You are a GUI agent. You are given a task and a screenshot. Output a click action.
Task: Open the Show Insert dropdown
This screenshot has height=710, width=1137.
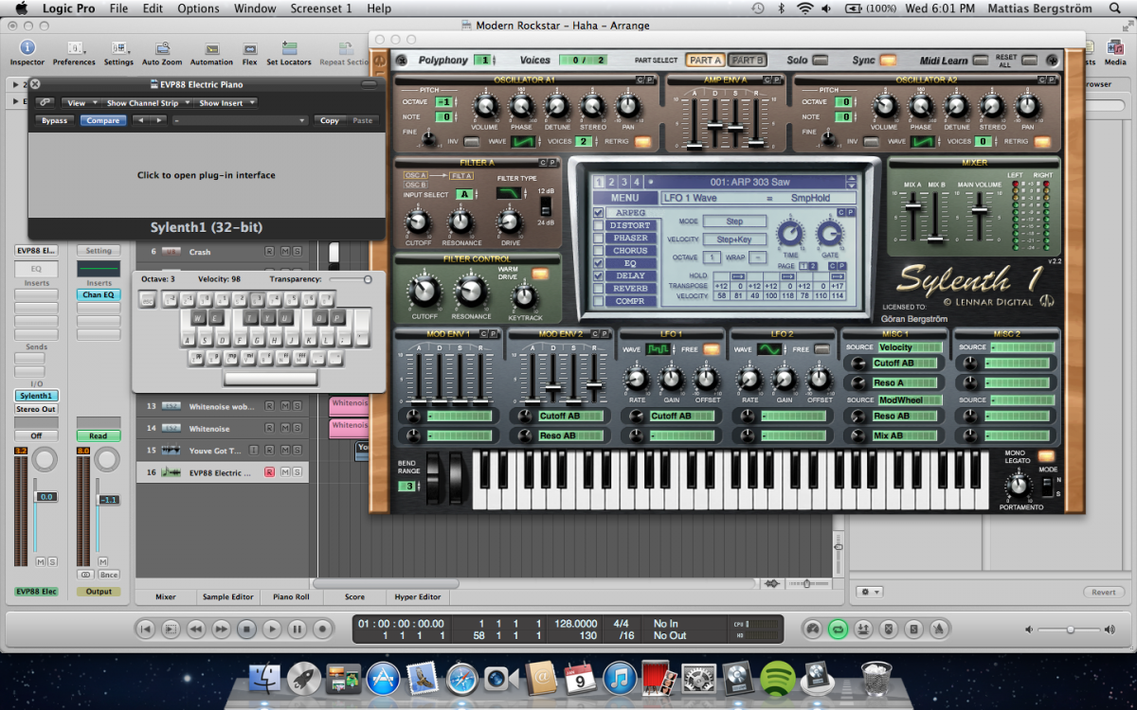point(225,103)
